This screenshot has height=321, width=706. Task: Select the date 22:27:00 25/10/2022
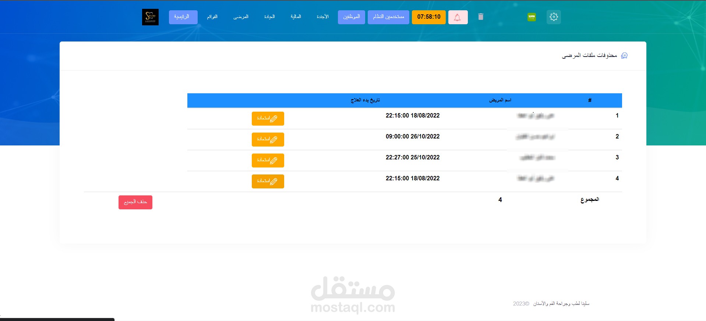[x=413, y=158]
